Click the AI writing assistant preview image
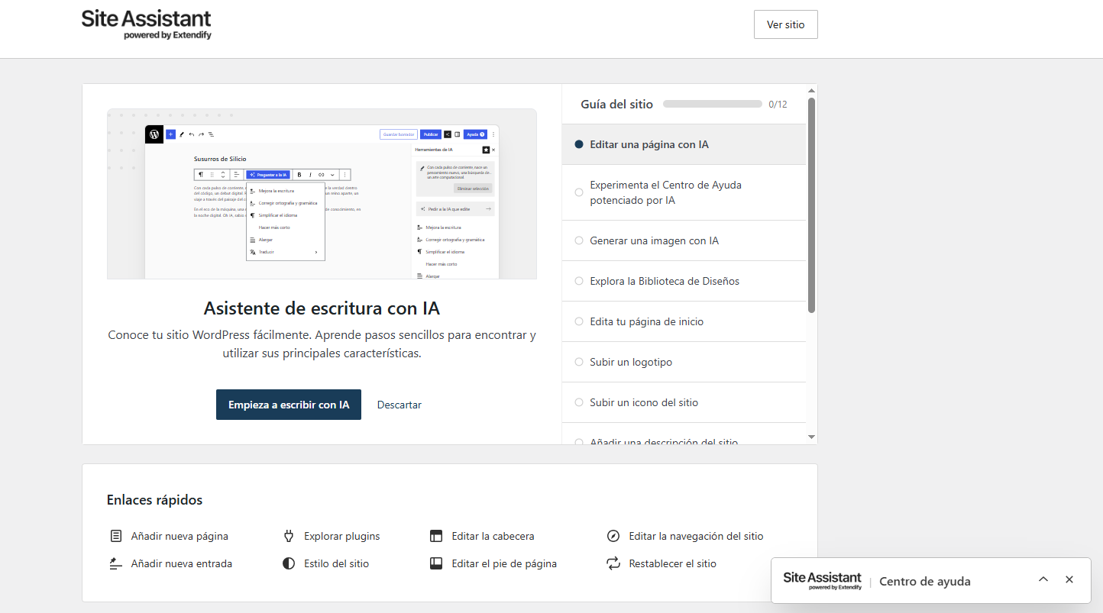This screenshot has width=1103, height=613. pyautogui.click(x=322, y=194)
